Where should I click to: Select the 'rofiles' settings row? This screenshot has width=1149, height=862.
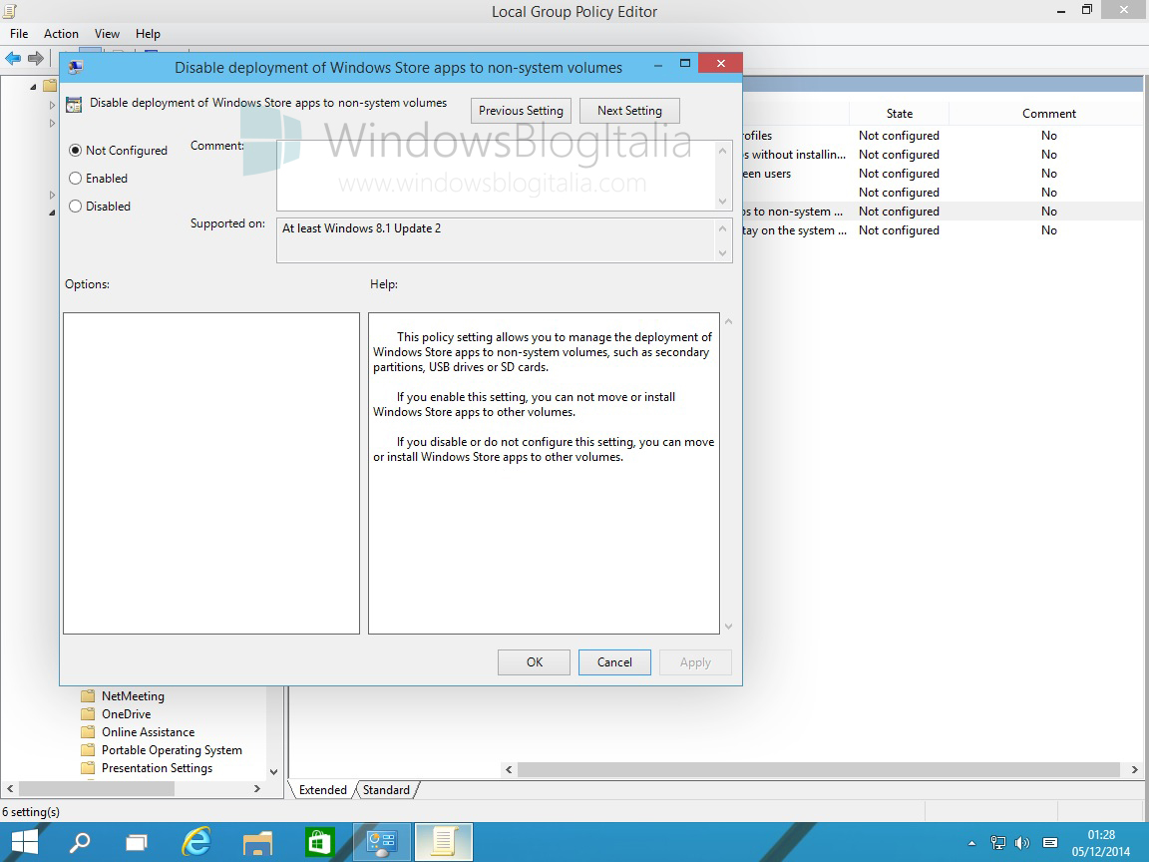click(944, 136)
